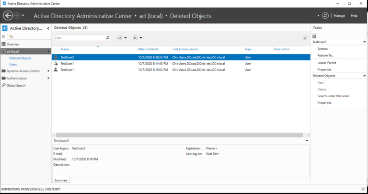This screenshot has width=368, height=194.
Task: Click Active Directory Administrative Center breadcrumb
Action: (83, 16)
